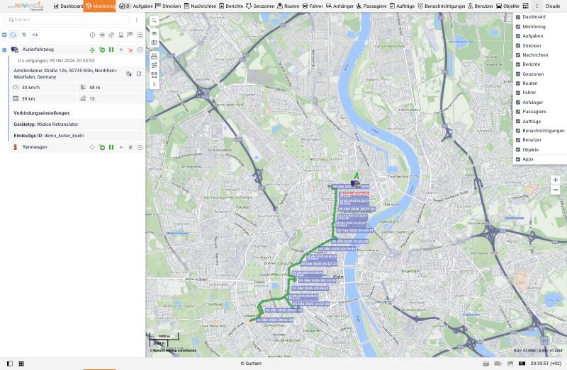Zoom out with the map minus button
Viewport: 567px width, 370px height.
coord(555,190)
